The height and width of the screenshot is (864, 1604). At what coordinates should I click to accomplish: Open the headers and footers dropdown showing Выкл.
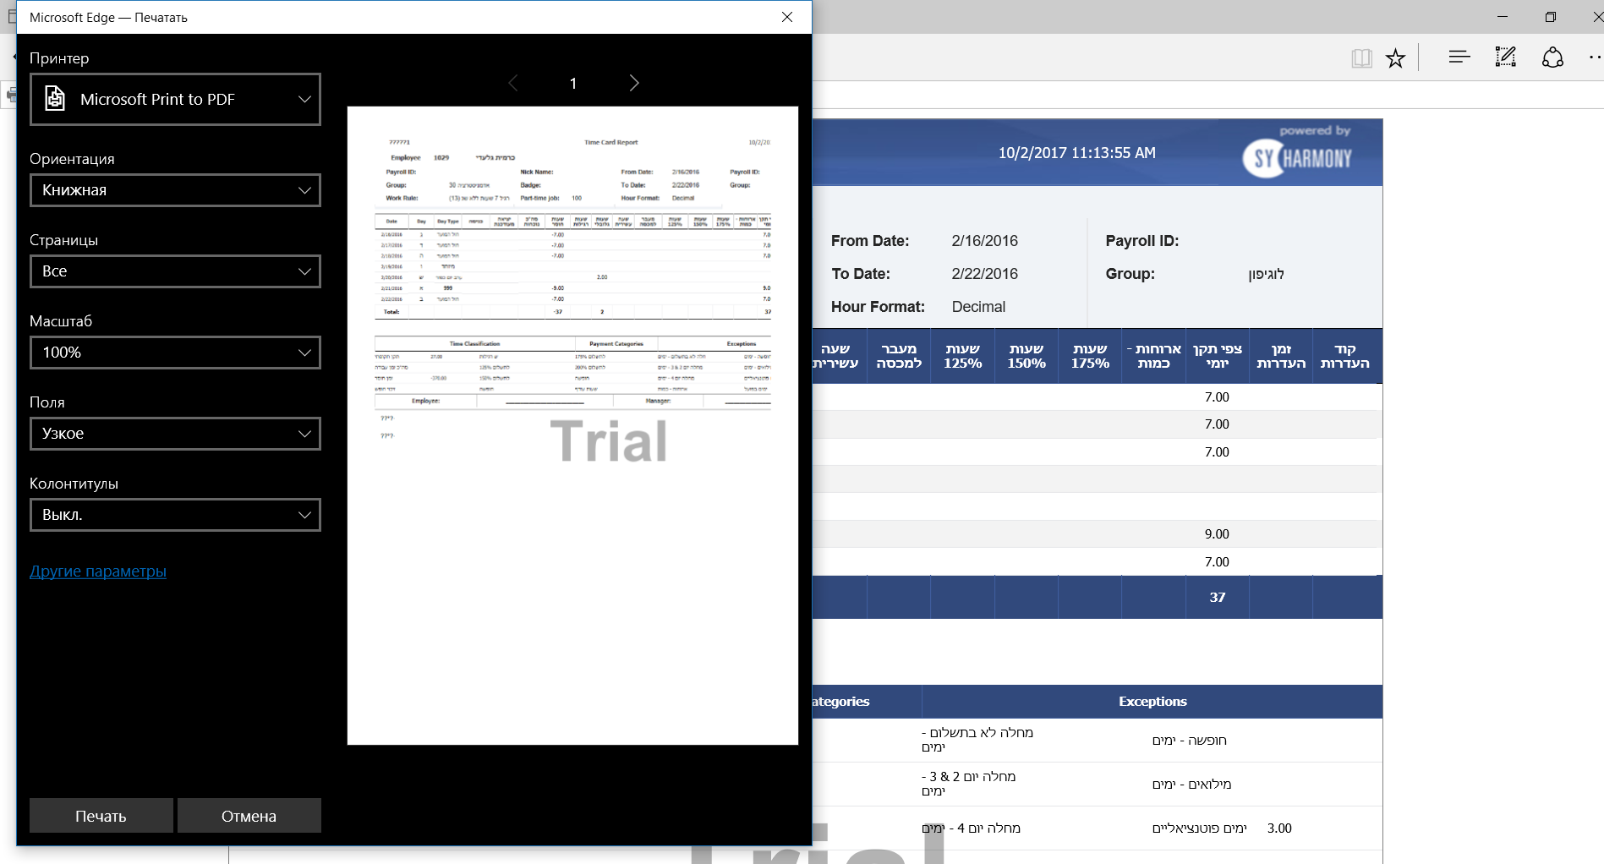point(175,515)
